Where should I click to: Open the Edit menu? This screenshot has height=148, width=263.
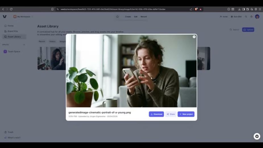(136, 17)
